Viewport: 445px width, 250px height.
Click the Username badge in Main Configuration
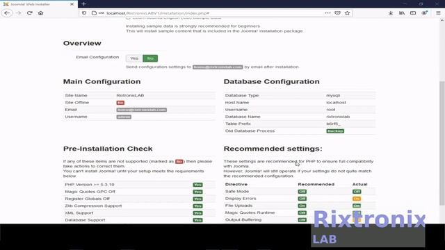tap(124, 117)
